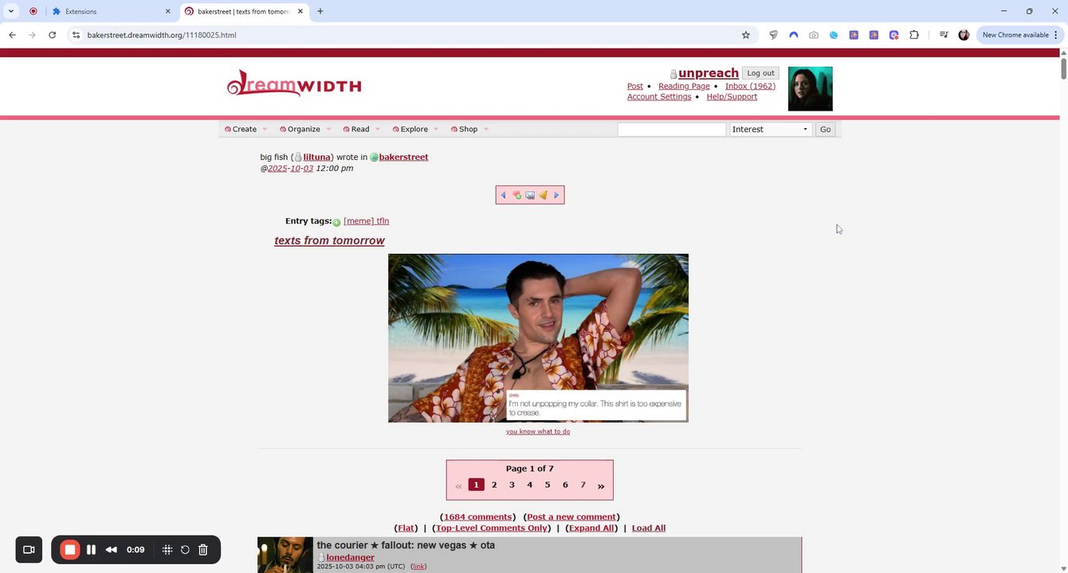Click the tell a friend envelope icon
The width and height of the screenshot is (1068, 573).
[x=530, y=195]
